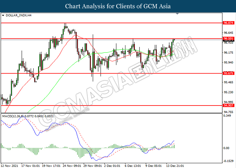Click the 96.501 red price label

(x=229, y=38)
